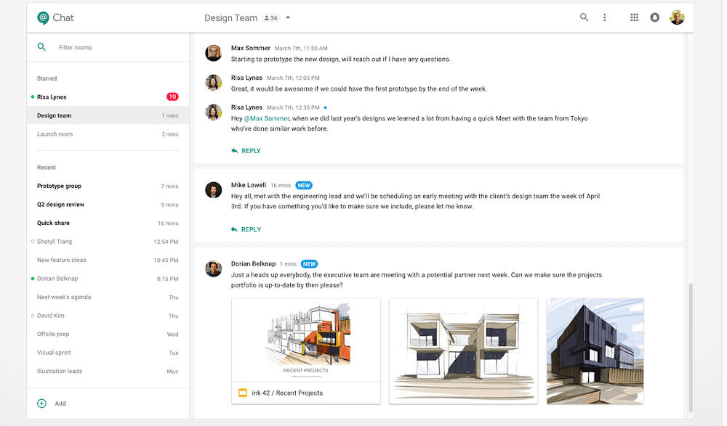Viewport: 727px width, 426px height.
Task: Select the Launch room in sidebar
Action: click(55, 134)
